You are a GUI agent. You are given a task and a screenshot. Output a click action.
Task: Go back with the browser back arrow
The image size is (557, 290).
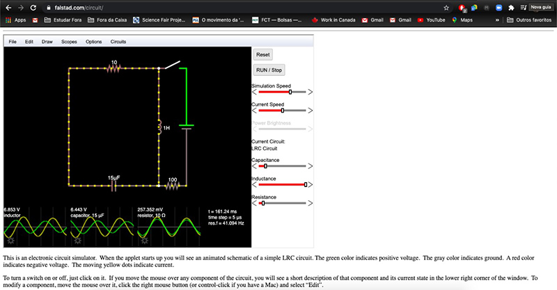tap(8, 8)
